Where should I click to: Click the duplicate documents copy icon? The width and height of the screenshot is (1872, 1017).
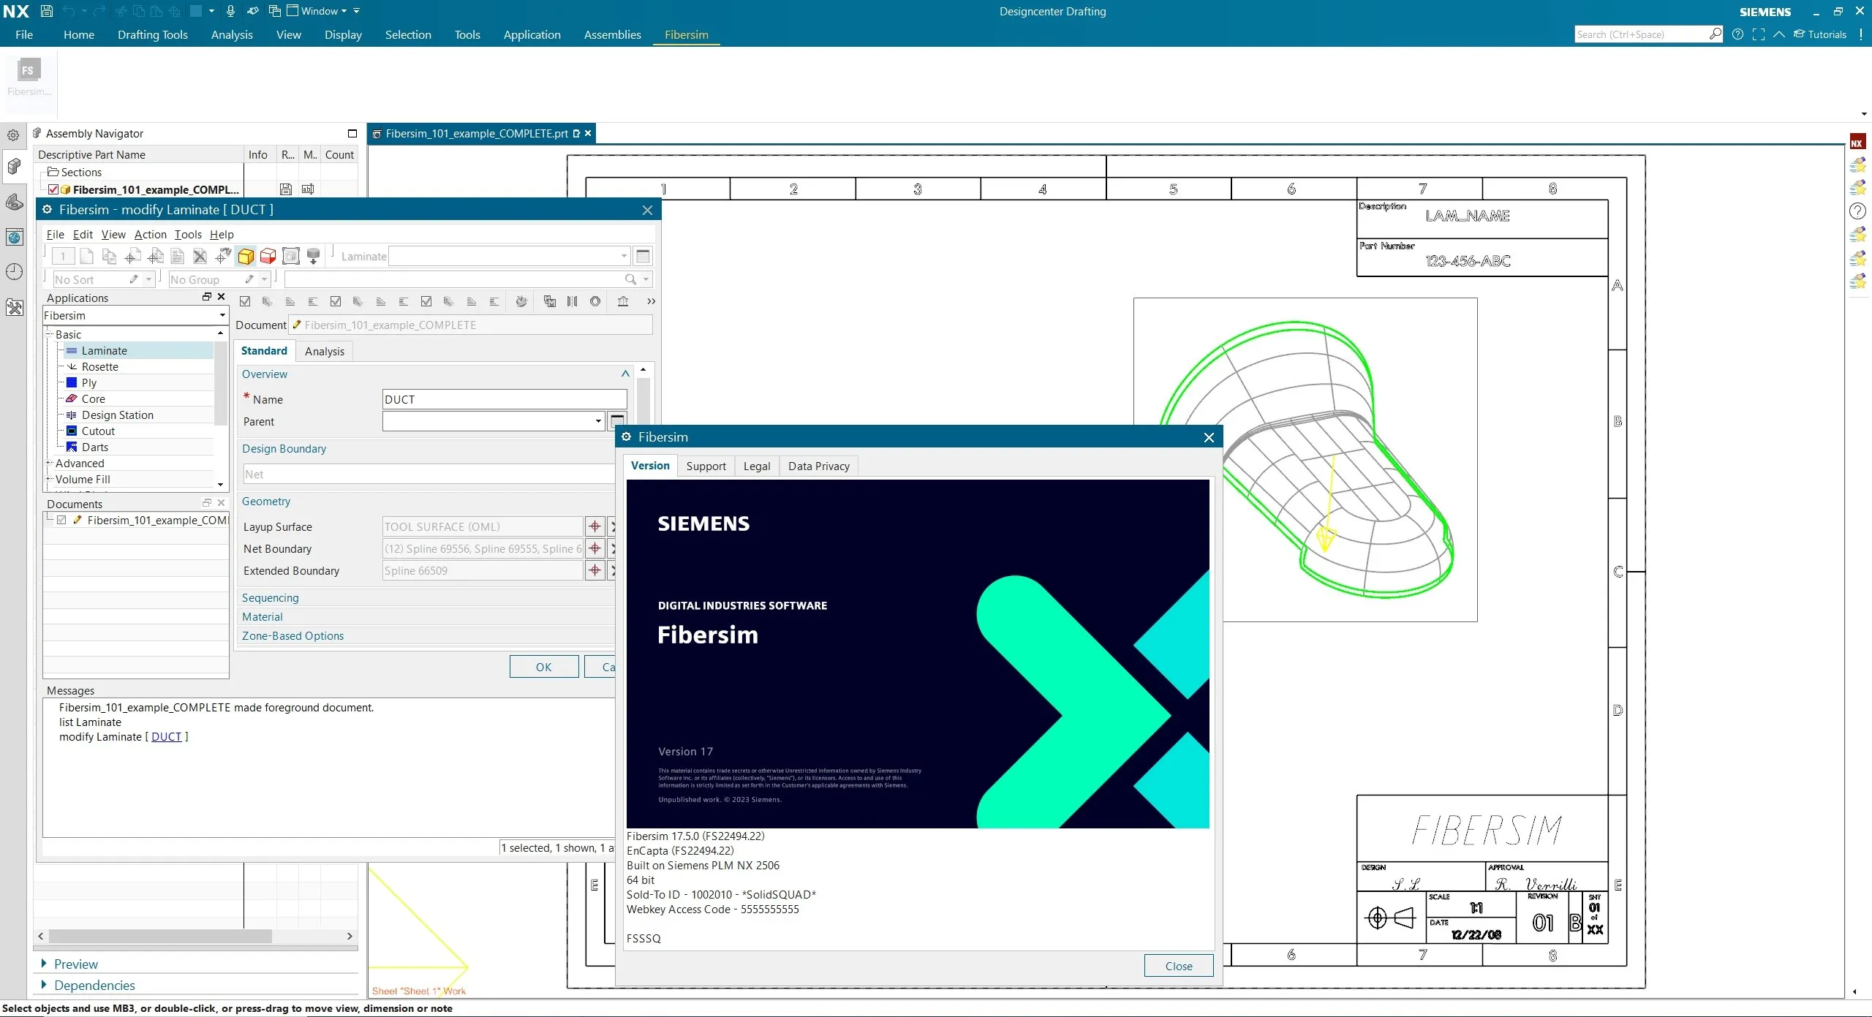pos(109,256)
